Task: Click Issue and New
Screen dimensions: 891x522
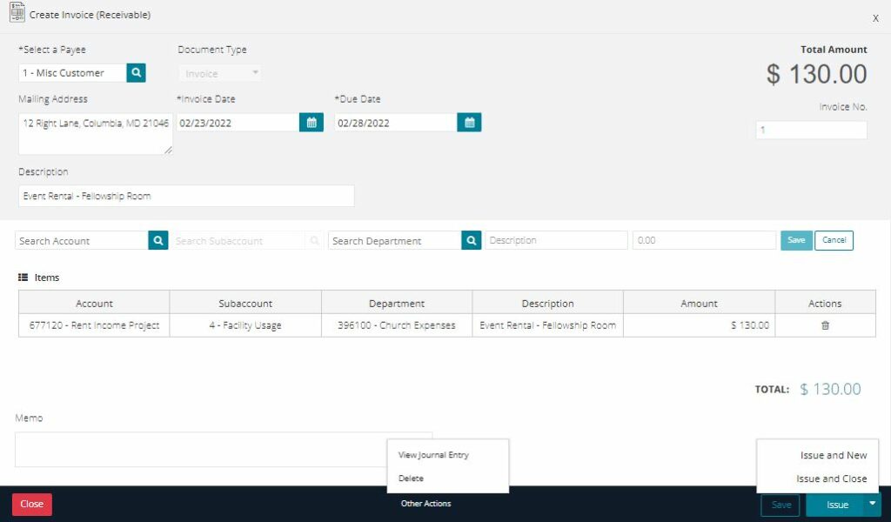Action: click(834, 454)
